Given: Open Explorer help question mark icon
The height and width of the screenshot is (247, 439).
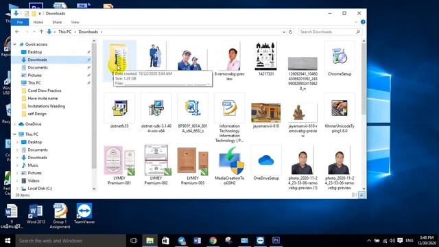Looking at the screenshot, I should (363, 22).
